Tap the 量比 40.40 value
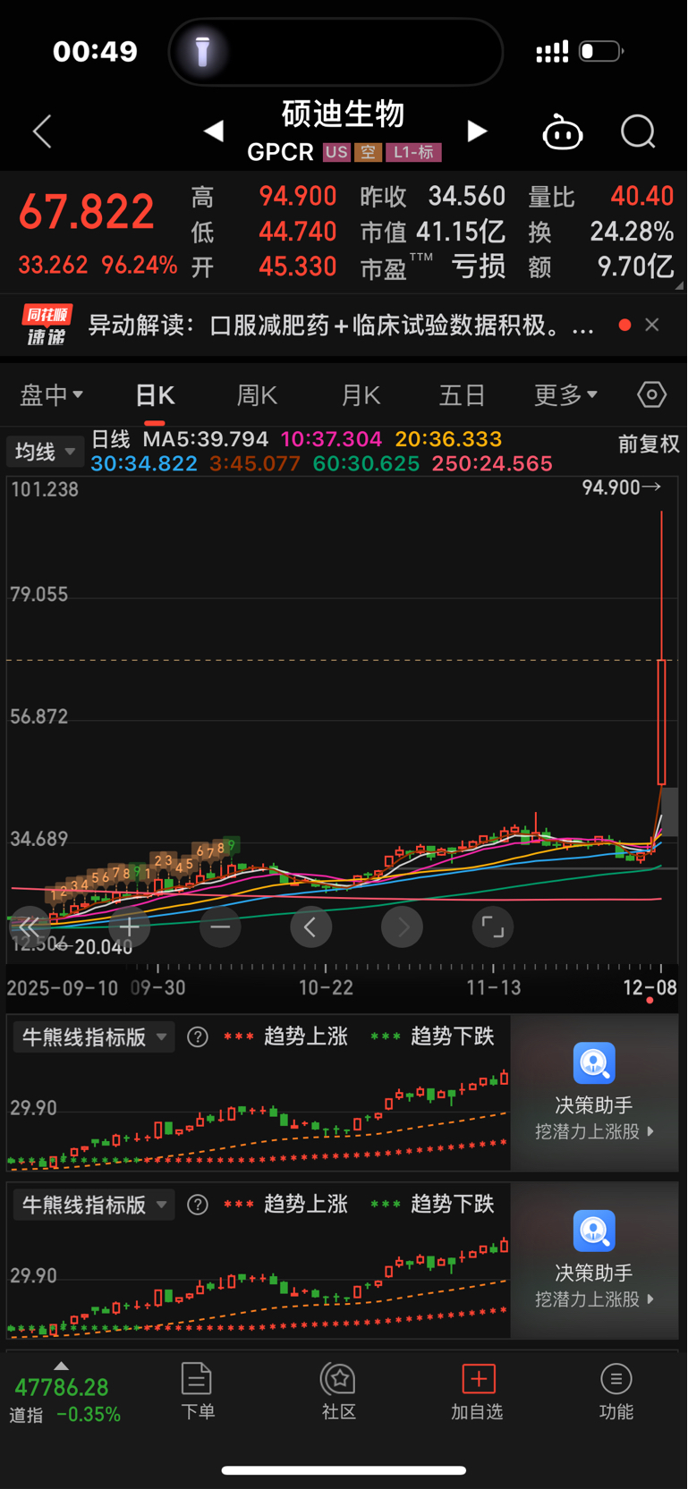The image size is (688, 1489). coord(601,196)
